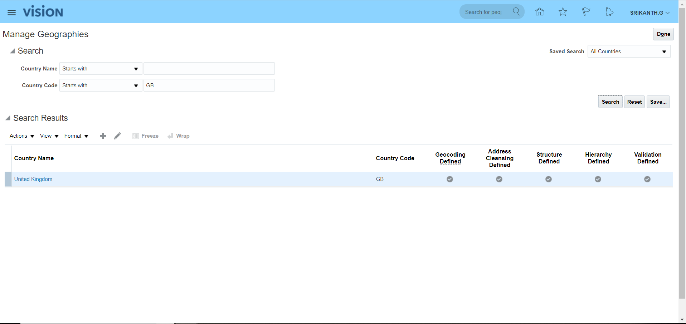
Task: Click the Reset button
Action: 634,102
